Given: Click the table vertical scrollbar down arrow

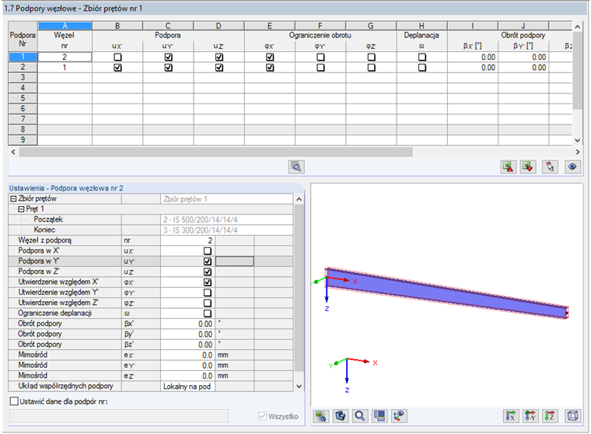Looking at the screenshot, I should (577, 140).
